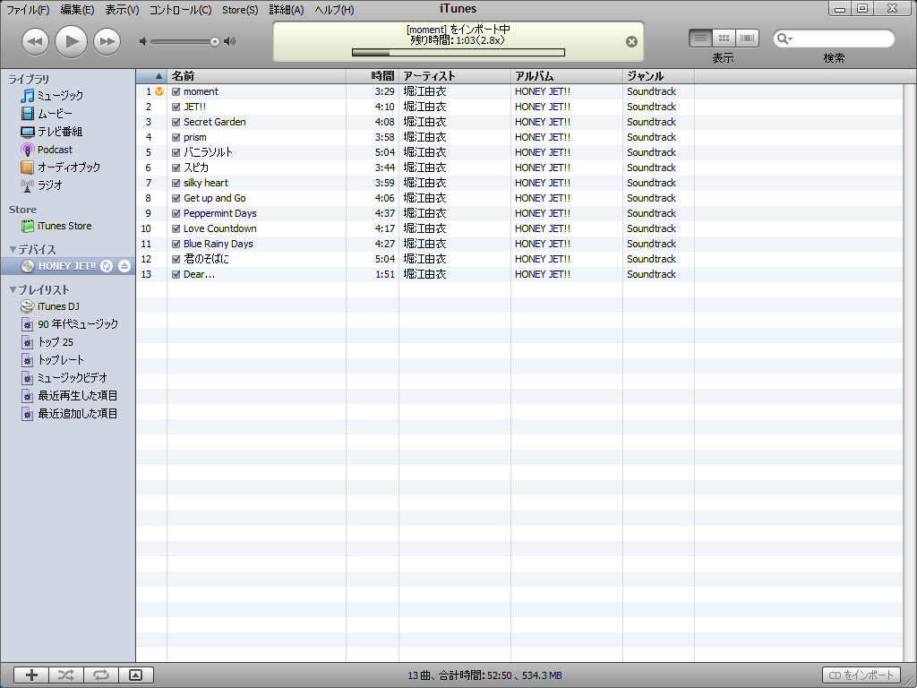Open オーディオブック audiobooks icon

point(28,168)
